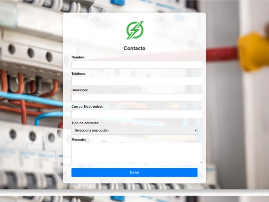The image size is (269, 202).
Task: Open the Tipo de consulta dropdown
Action: coord(134,130)
